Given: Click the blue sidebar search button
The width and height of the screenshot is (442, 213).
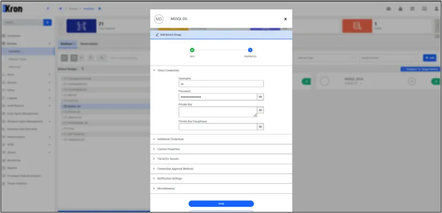Looking at the screenshot, I should pyautogui.click(x=47, y=23).
